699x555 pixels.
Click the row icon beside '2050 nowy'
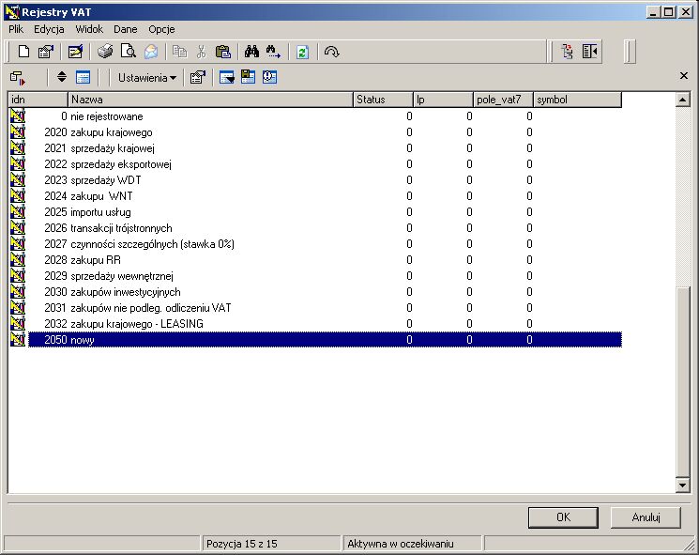click(18, 340)
